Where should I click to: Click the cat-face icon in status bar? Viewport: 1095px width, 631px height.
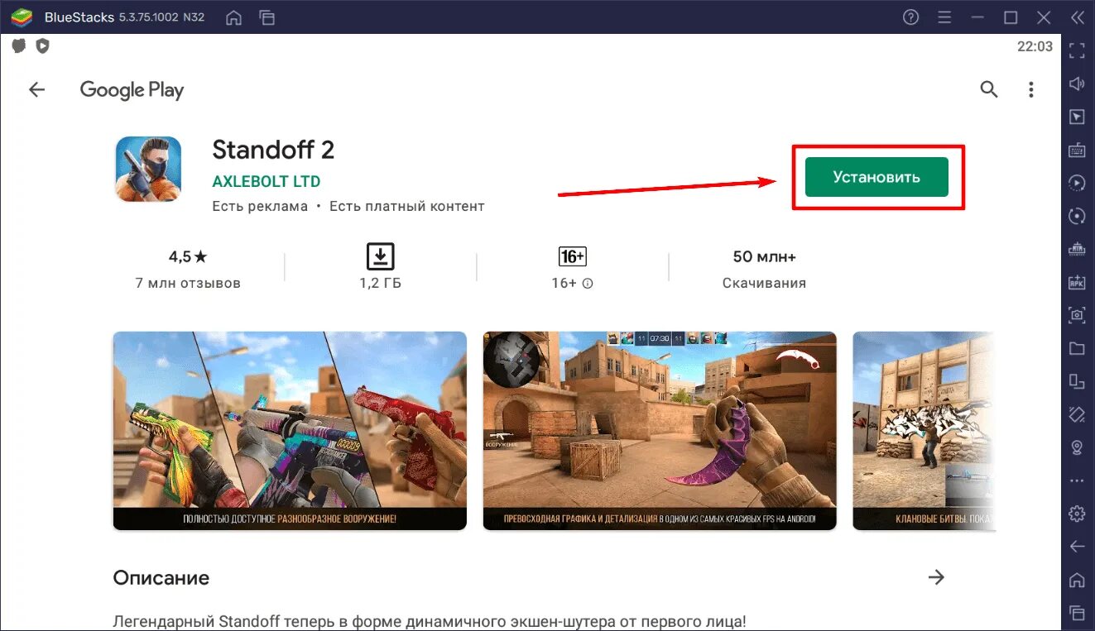pos(19,46)
